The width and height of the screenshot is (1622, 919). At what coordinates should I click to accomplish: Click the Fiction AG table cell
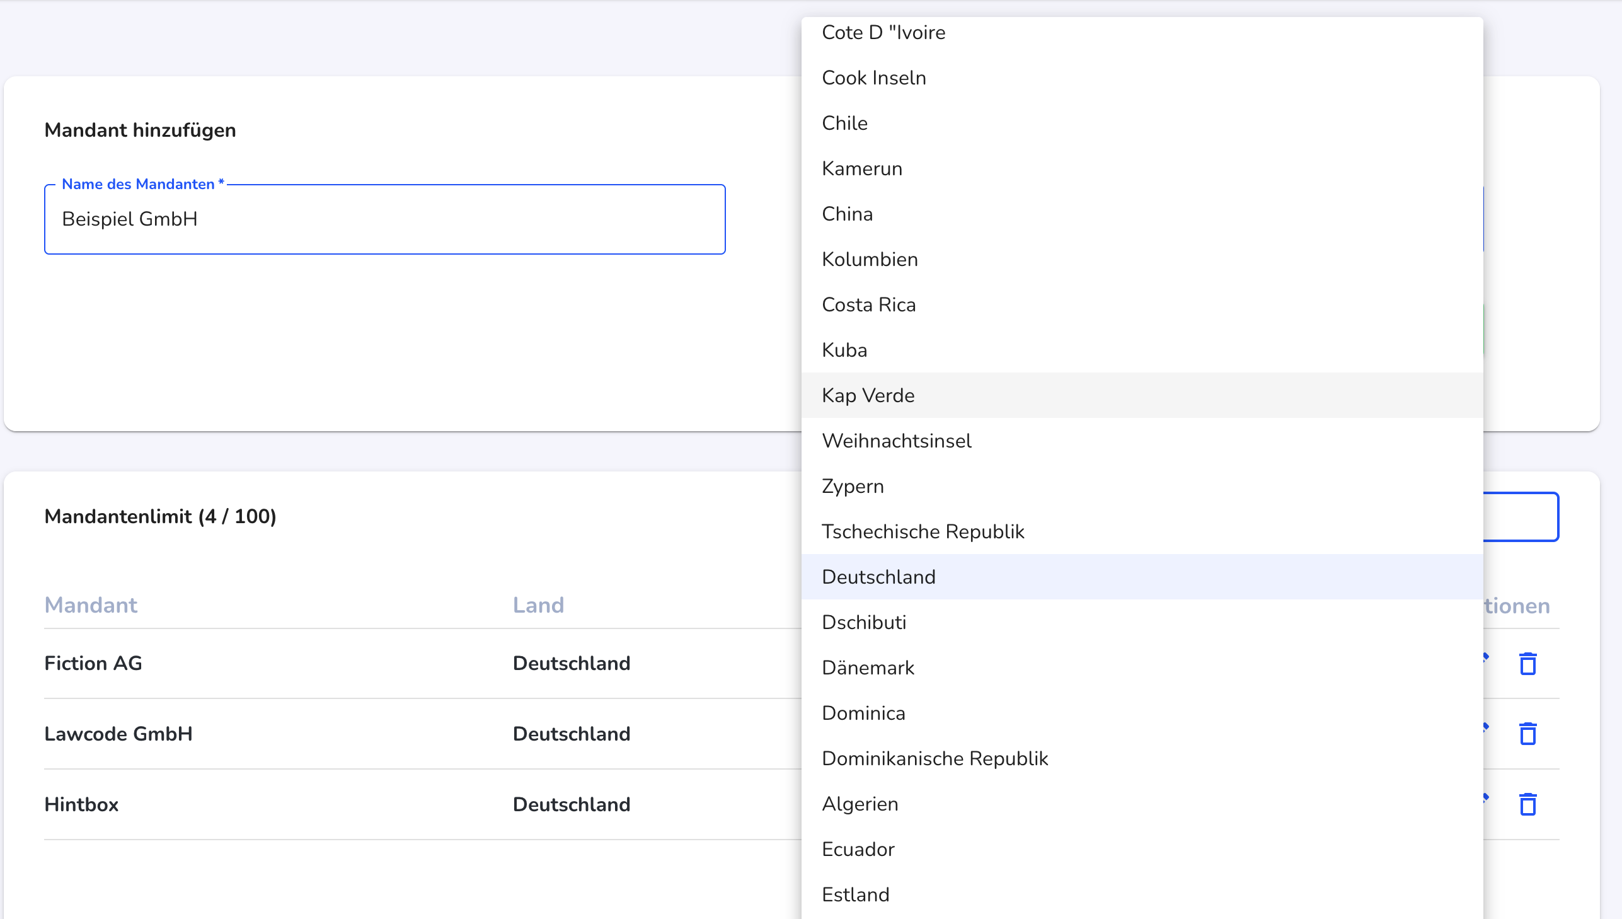pos(93,663)
